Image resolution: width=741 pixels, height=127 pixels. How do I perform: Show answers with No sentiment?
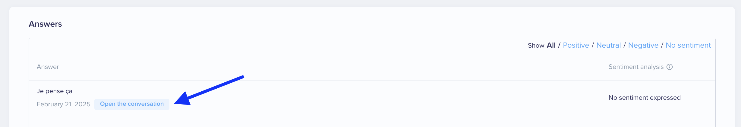(x=688, y=45)
